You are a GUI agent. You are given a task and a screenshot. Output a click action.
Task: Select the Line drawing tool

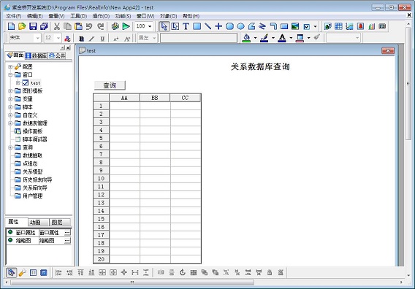pyautogui.click(x=207, y=26)
